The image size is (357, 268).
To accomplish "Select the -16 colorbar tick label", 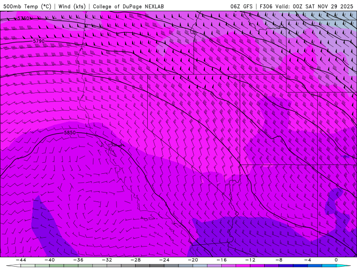I will pyautogui.click(x=221, y=260).
